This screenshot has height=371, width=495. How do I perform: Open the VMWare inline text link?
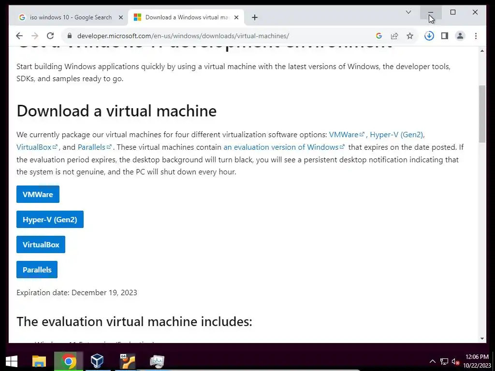point(347,135)
